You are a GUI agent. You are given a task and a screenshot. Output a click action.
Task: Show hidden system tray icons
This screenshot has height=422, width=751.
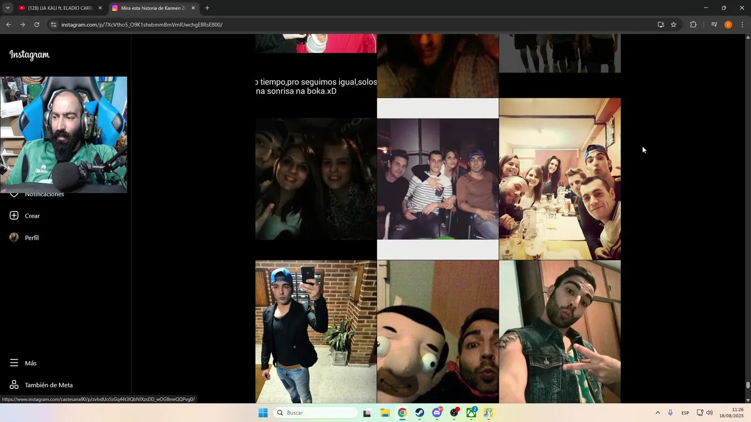click(x=657, y=413)
